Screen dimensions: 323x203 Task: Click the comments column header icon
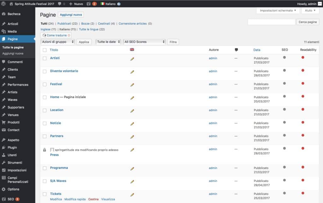(236, 50)
